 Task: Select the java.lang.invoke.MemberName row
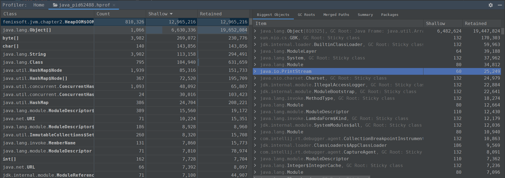click(x=125, y=143)
